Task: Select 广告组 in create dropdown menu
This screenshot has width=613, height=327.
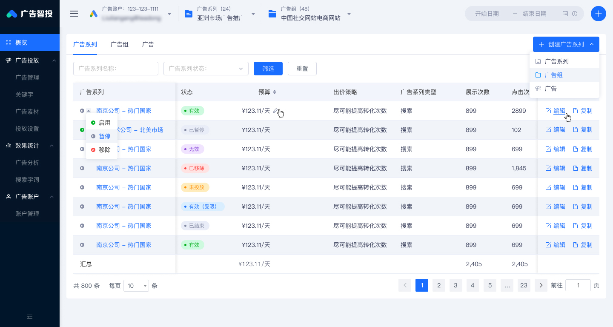Action: [x=564, y=75]
